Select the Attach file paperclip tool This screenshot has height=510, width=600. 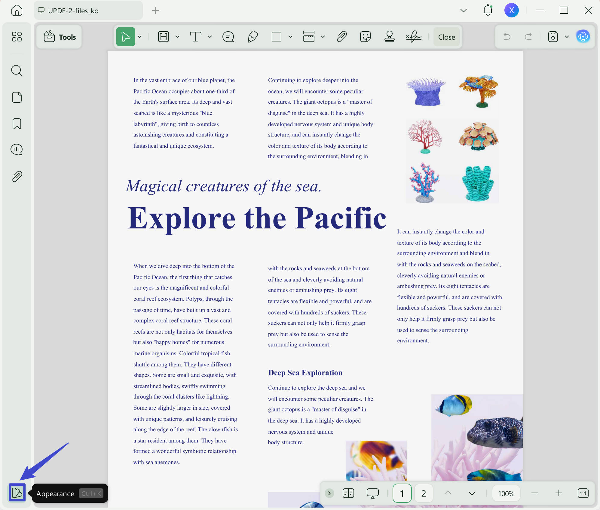[342, 37]
